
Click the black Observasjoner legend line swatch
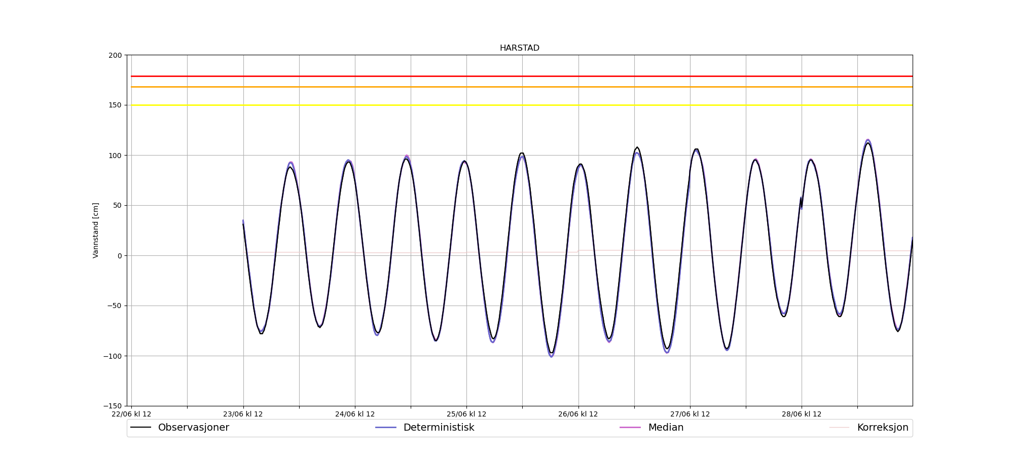pyautogui.click(x=140, y=428)
